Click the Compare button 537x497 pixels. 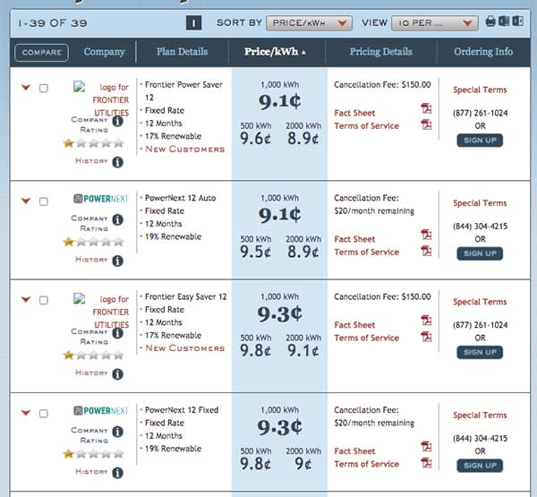(41, 53)
